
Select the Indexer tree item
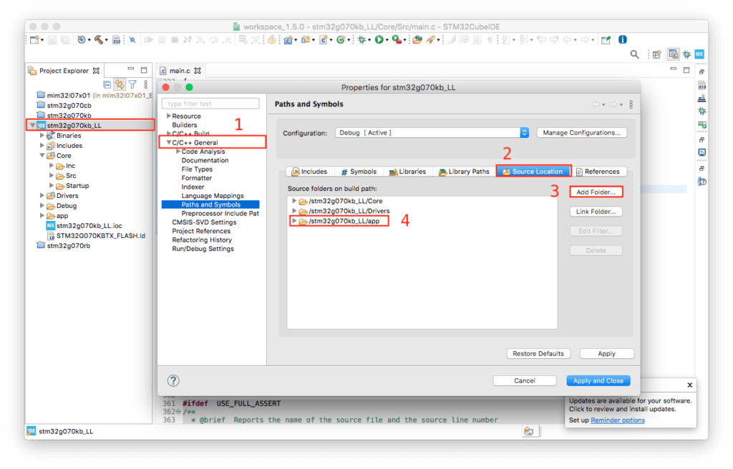(193, 187)
